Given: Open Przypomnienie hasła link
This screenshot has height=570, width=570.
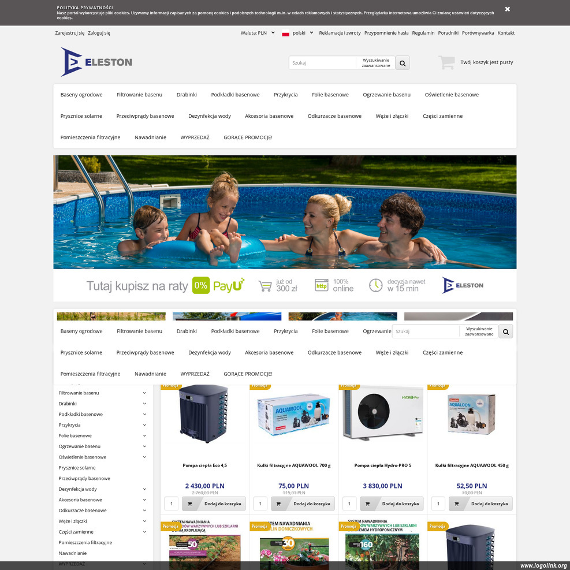Looking at the screenshot, I should tap(386, 33).
